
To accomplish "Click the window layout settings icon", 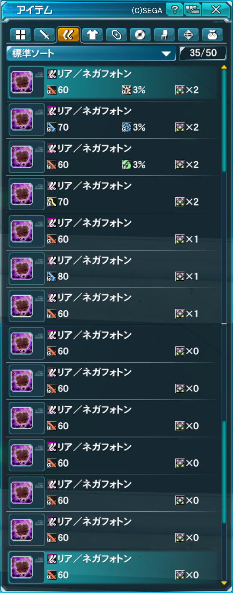I will click(x=193, y=9).
